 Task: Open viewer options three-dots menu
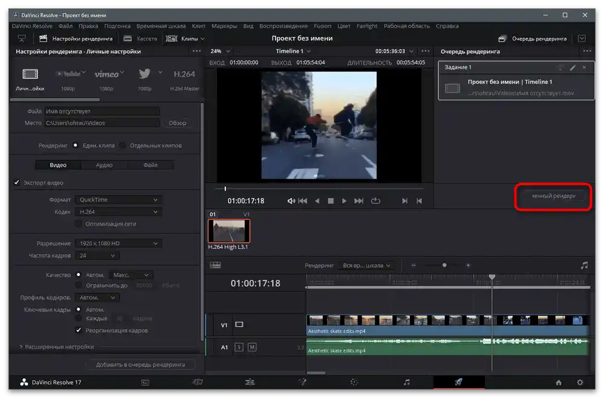click(425, 51)
